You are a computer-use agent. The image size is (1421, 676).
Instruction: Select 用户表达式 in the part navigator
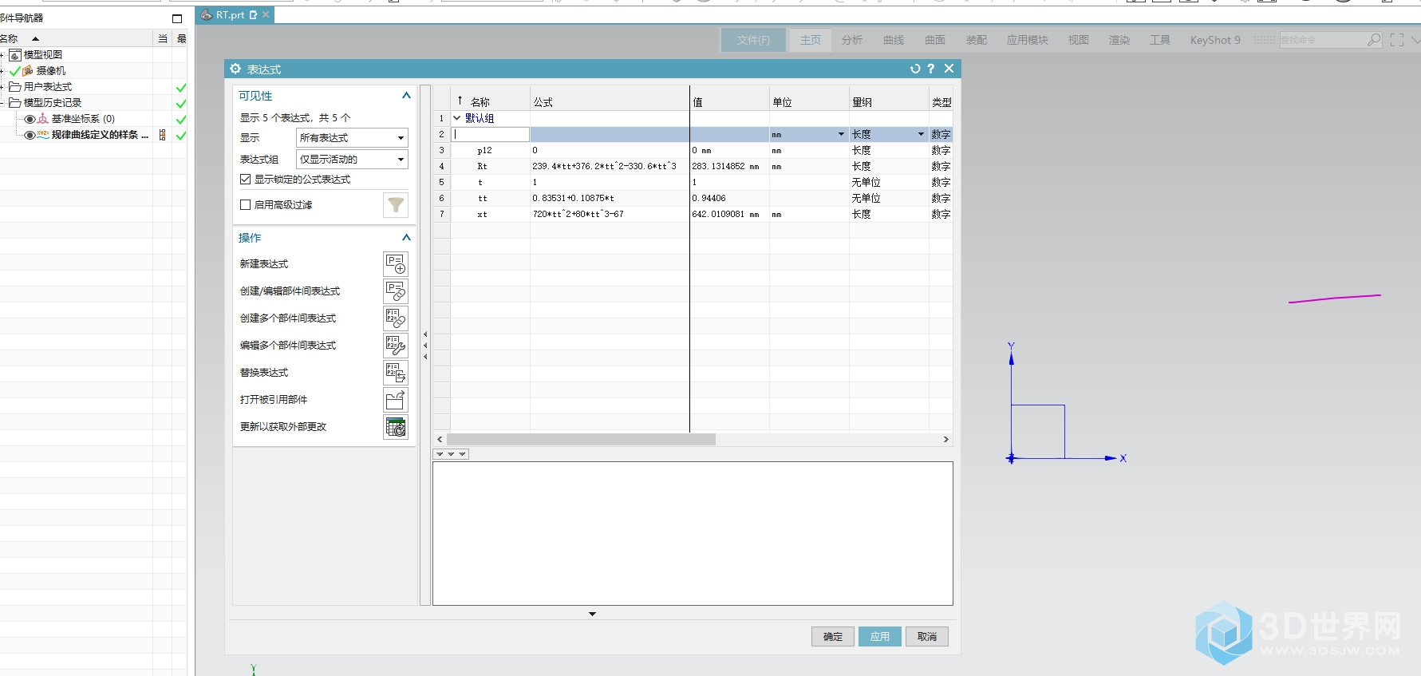48,87
